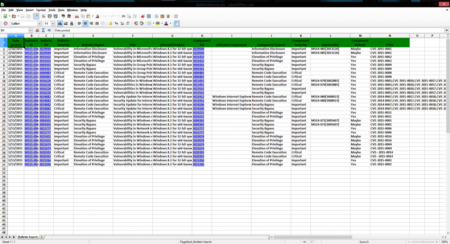The image size is (450, 244).
Task: Open the Insert menu
Action: pyautogui.click(x=30, y=10)
